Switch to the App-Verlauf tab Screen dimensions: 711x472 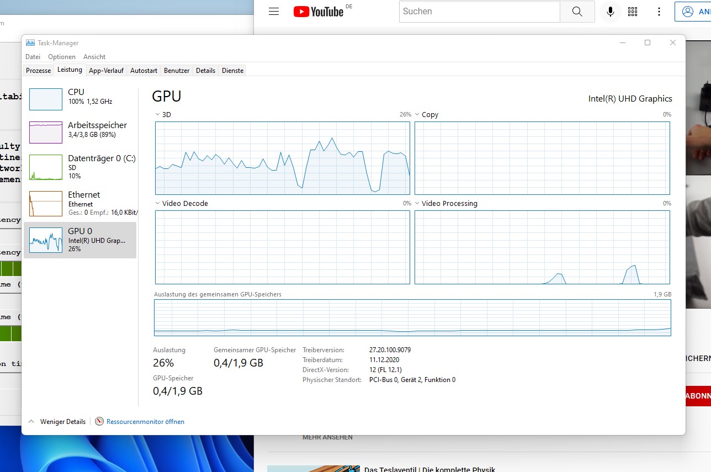tap(106, 71)
